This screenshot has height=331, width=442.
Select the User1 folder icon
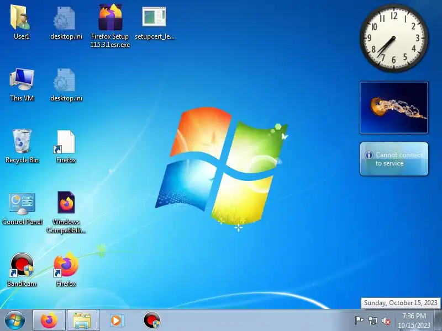(20, 18)
